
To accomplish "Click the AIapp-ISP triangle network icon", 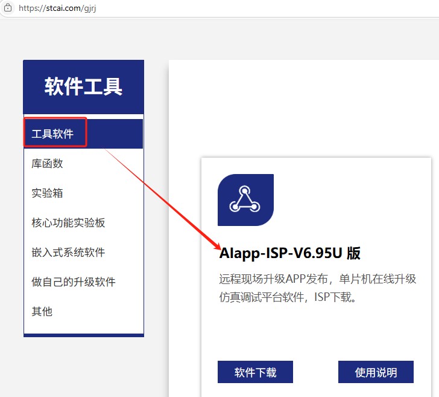I will point(245,200).
